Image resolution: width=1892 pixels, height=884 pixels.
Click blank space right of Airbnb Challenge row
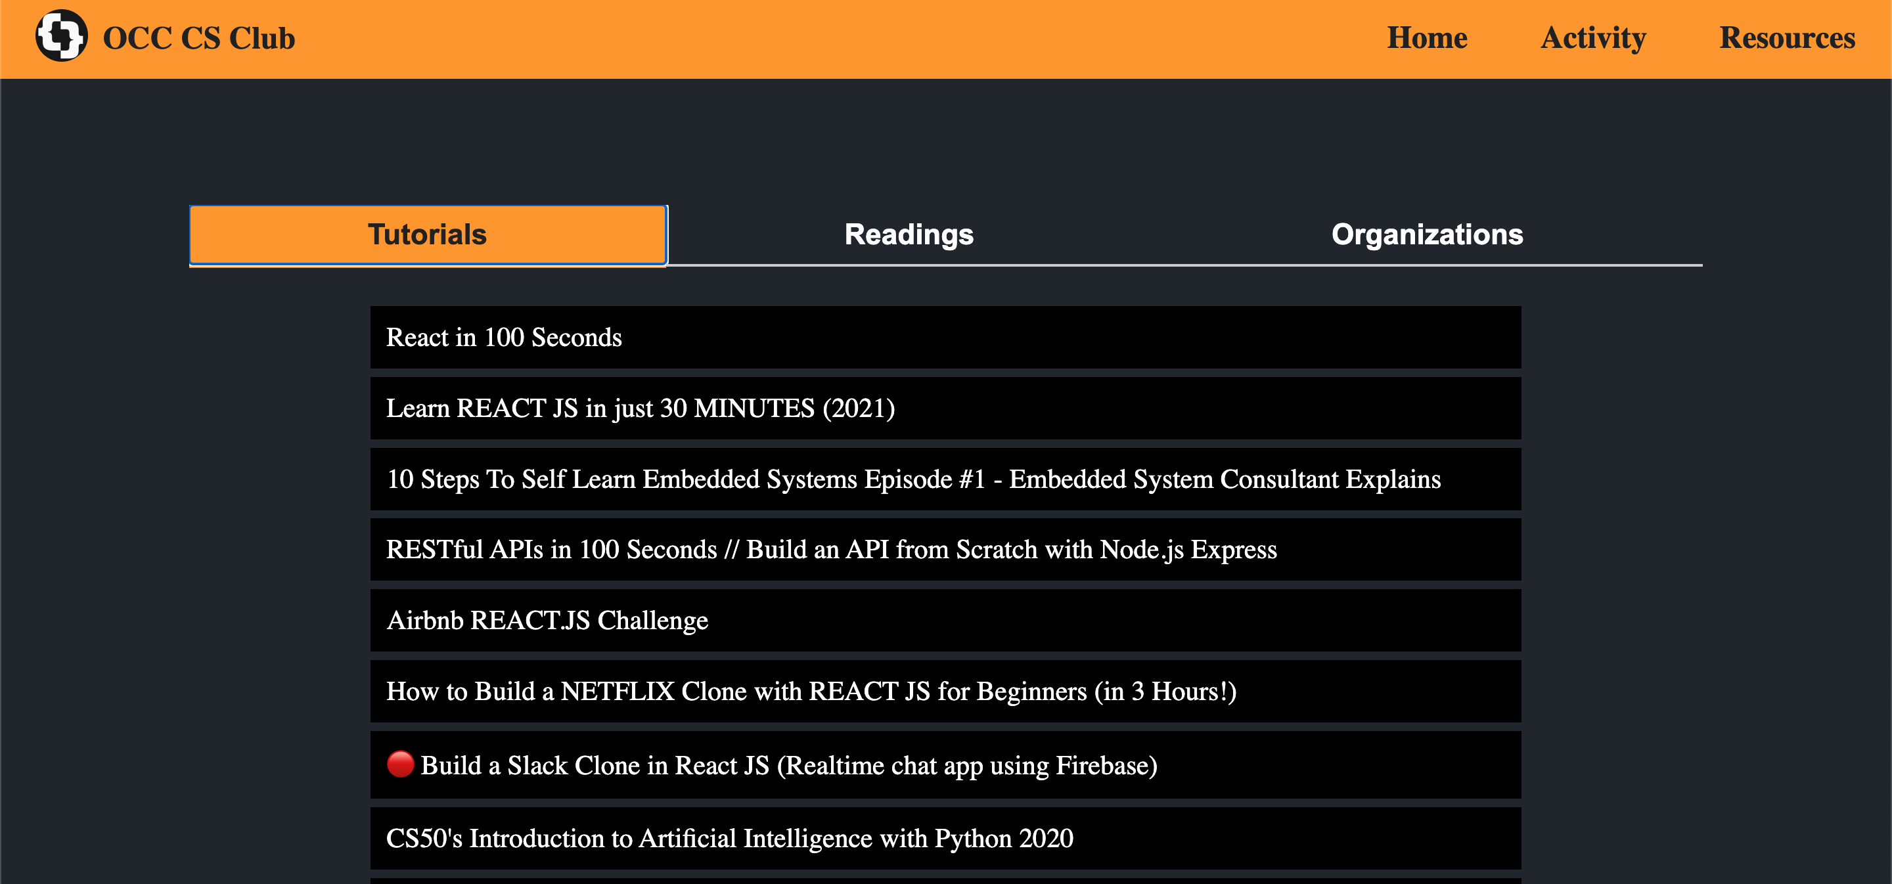tap(1138, 621)
